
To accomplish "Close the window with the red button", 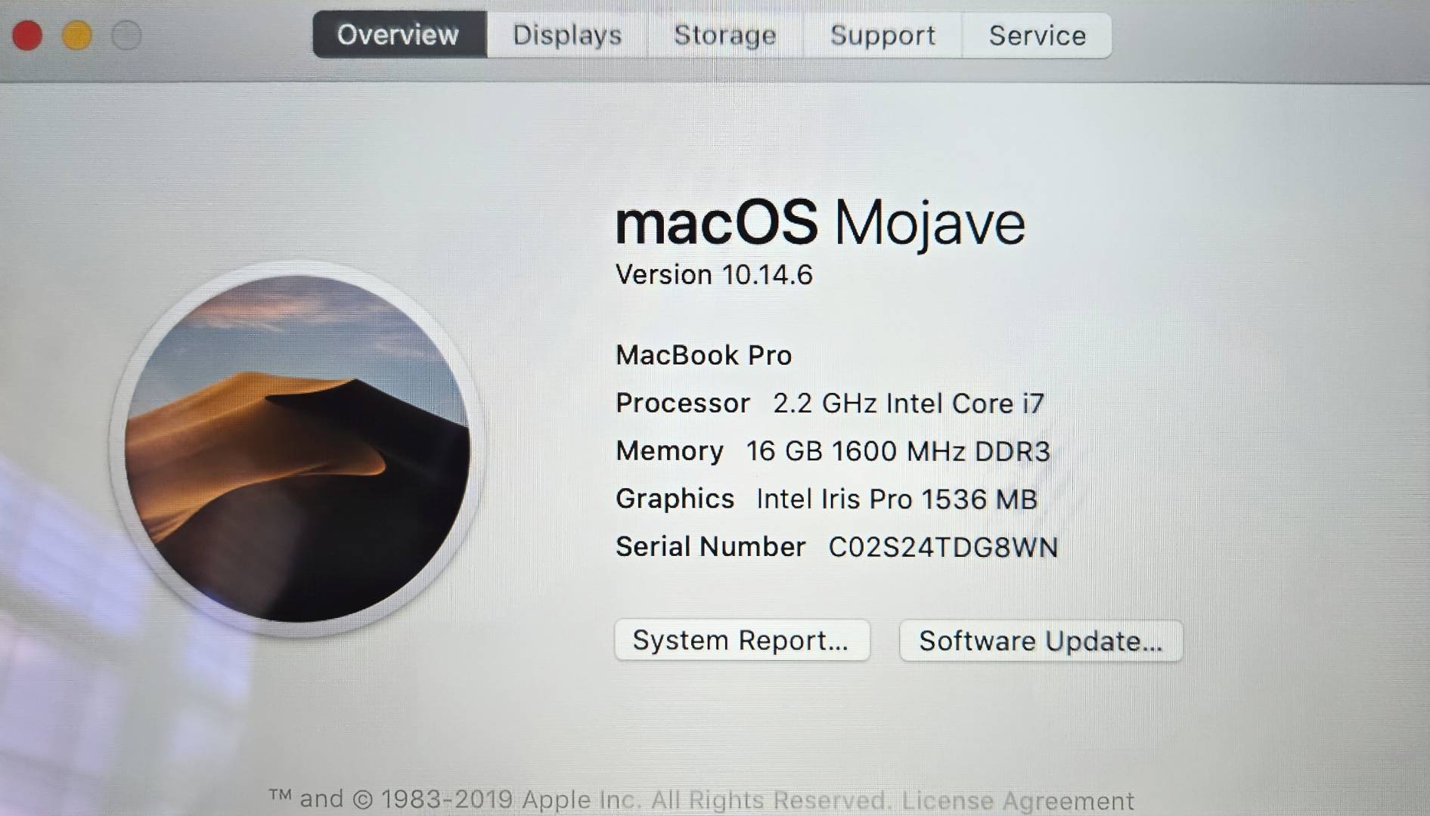I will tap(27, 36).
